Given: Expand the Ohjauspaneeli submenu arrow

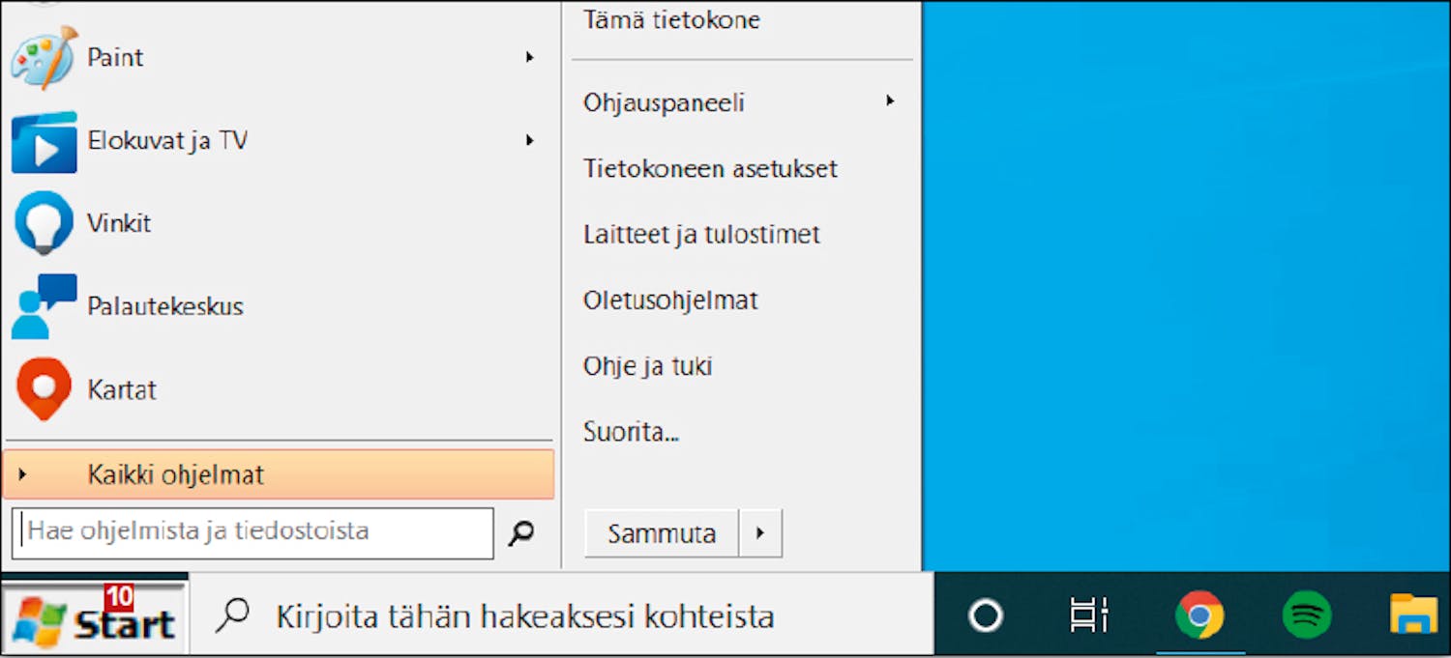Looking at the screenshot, I should 890,100.
